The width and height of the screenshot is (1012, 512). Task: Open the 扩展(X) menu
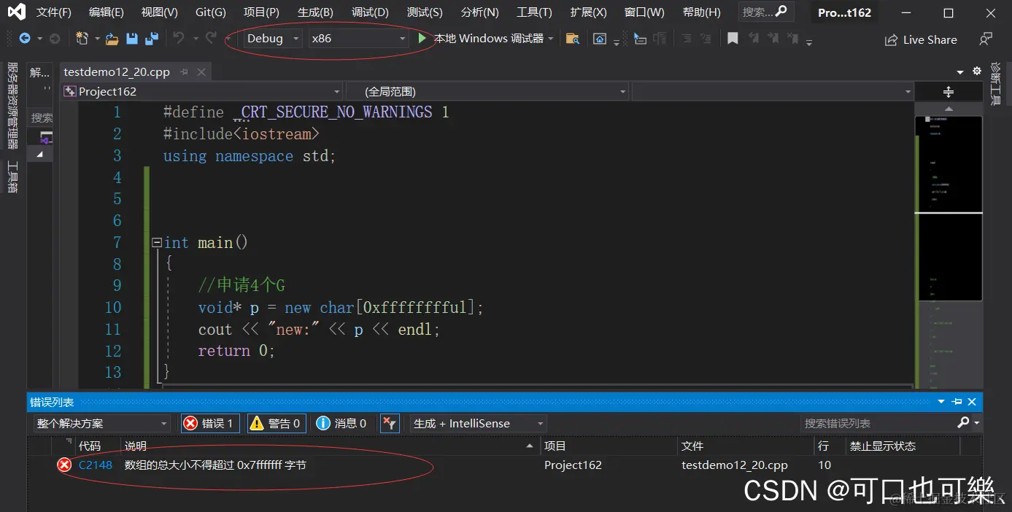(588, 12)
